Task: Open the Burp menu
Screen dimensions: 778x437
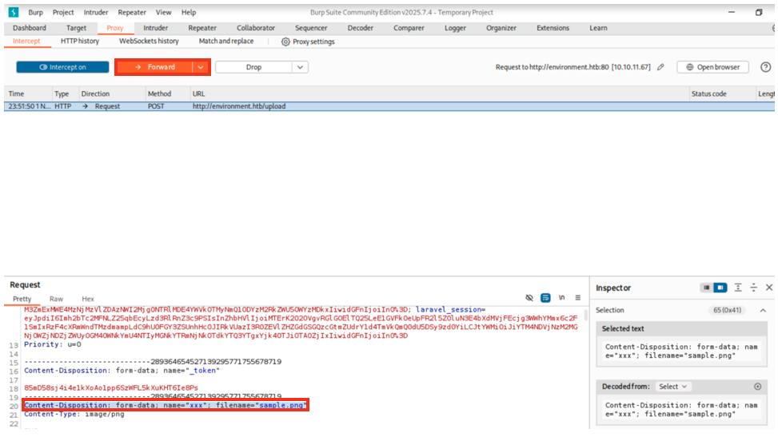Action: click(35, 13)
